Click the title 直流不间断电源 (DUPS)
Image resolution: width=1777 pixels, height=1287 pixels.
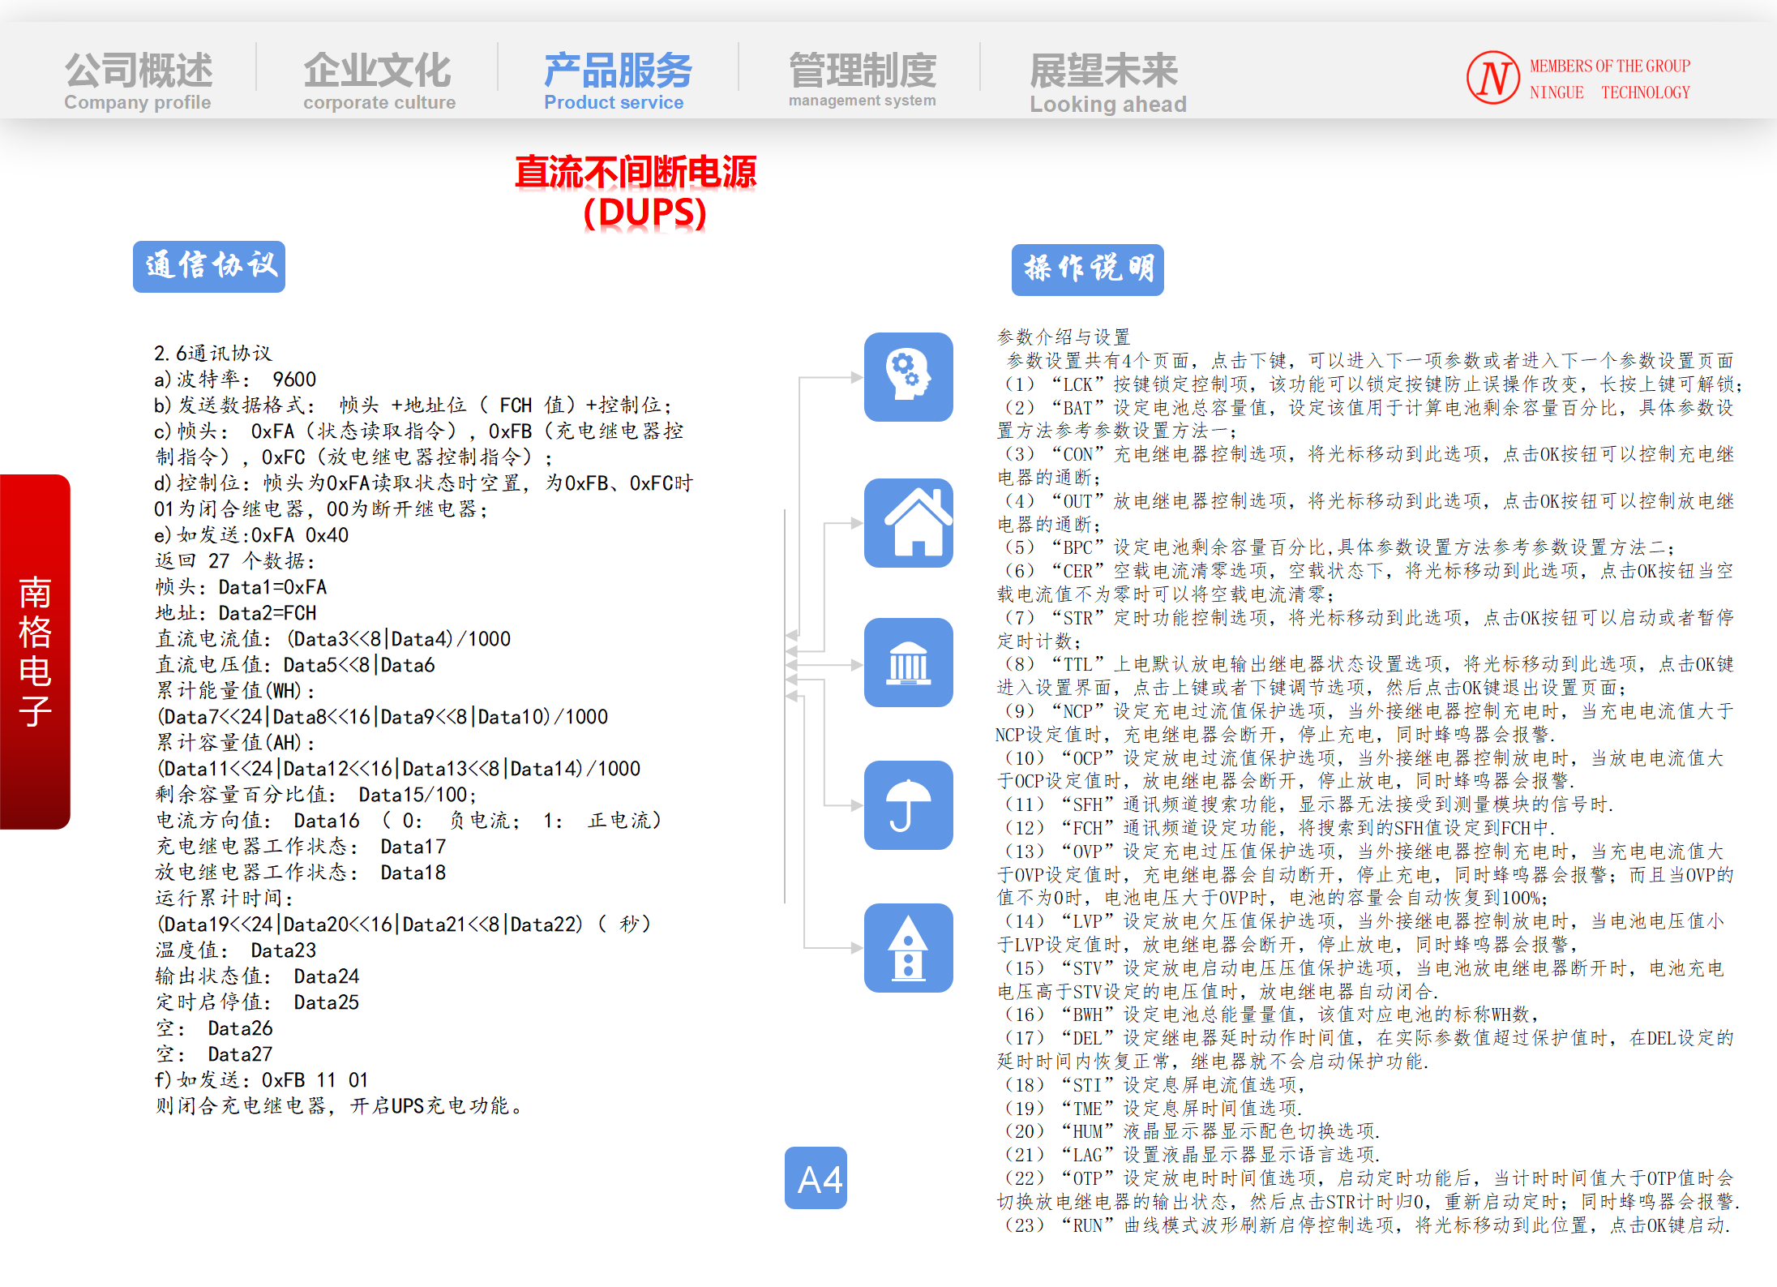tap(636, 193)
